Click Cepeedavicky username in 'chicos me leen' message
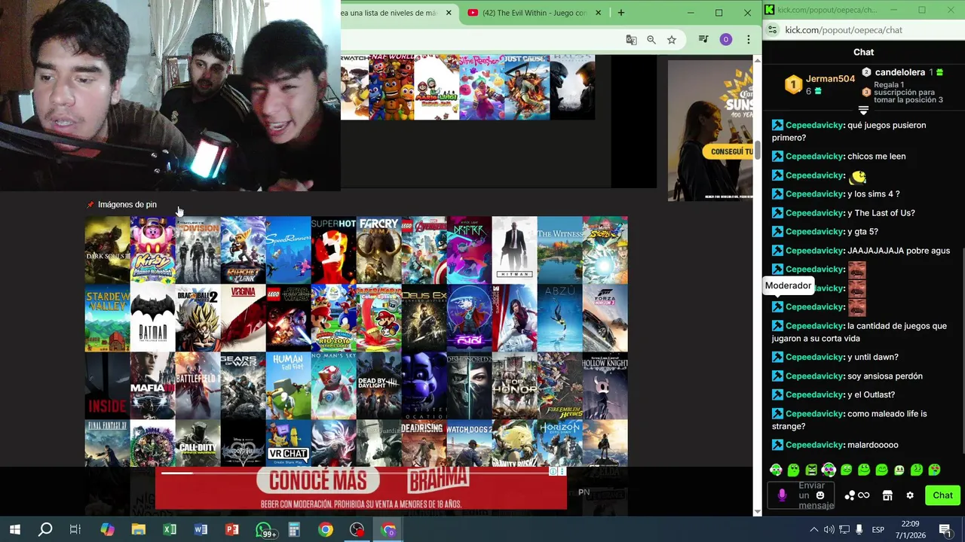The width and height of the screenshot is (965, 542). (814, 157)
